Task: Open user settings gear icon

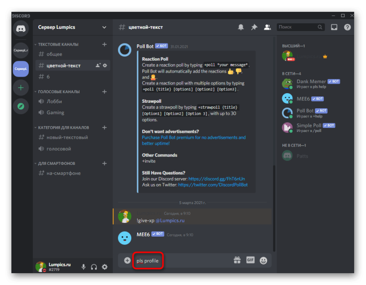Action: [105, 267]
